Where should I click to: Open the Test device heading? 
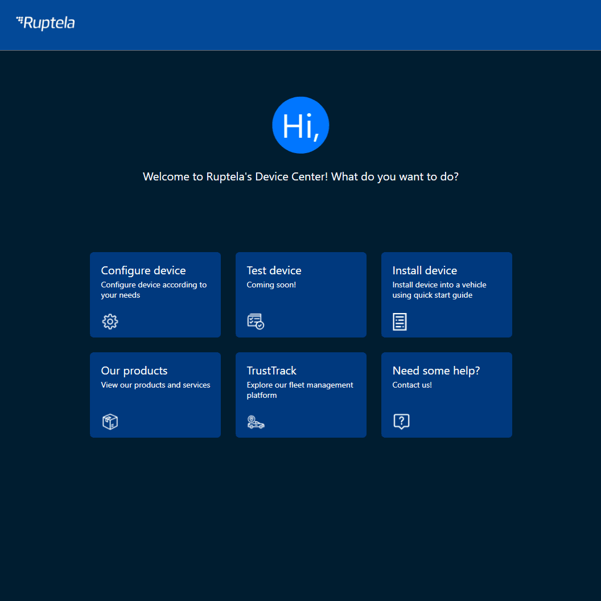(x=274, y=270)
